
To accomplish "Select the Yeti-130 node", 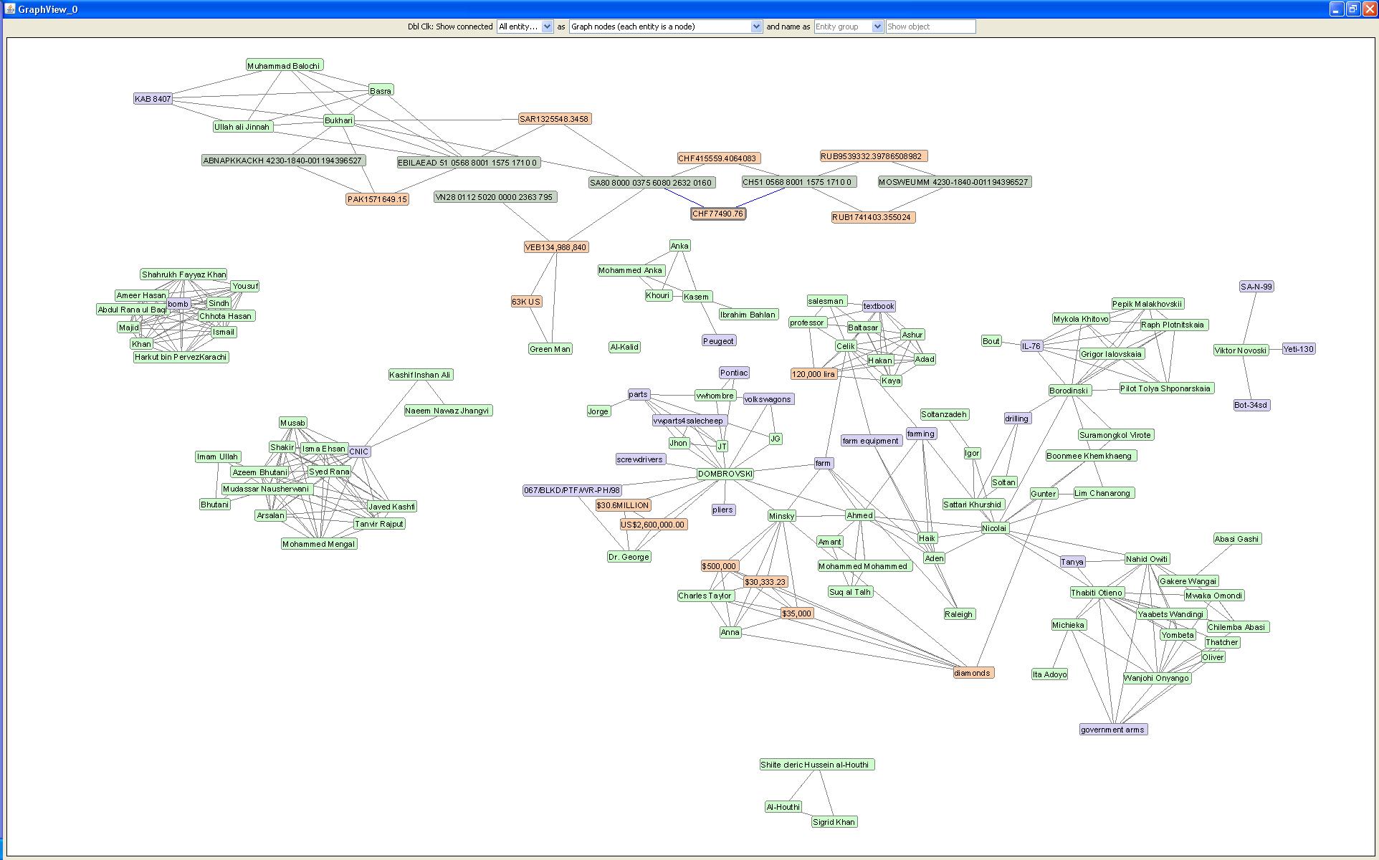I will (x=1299, y=349).
